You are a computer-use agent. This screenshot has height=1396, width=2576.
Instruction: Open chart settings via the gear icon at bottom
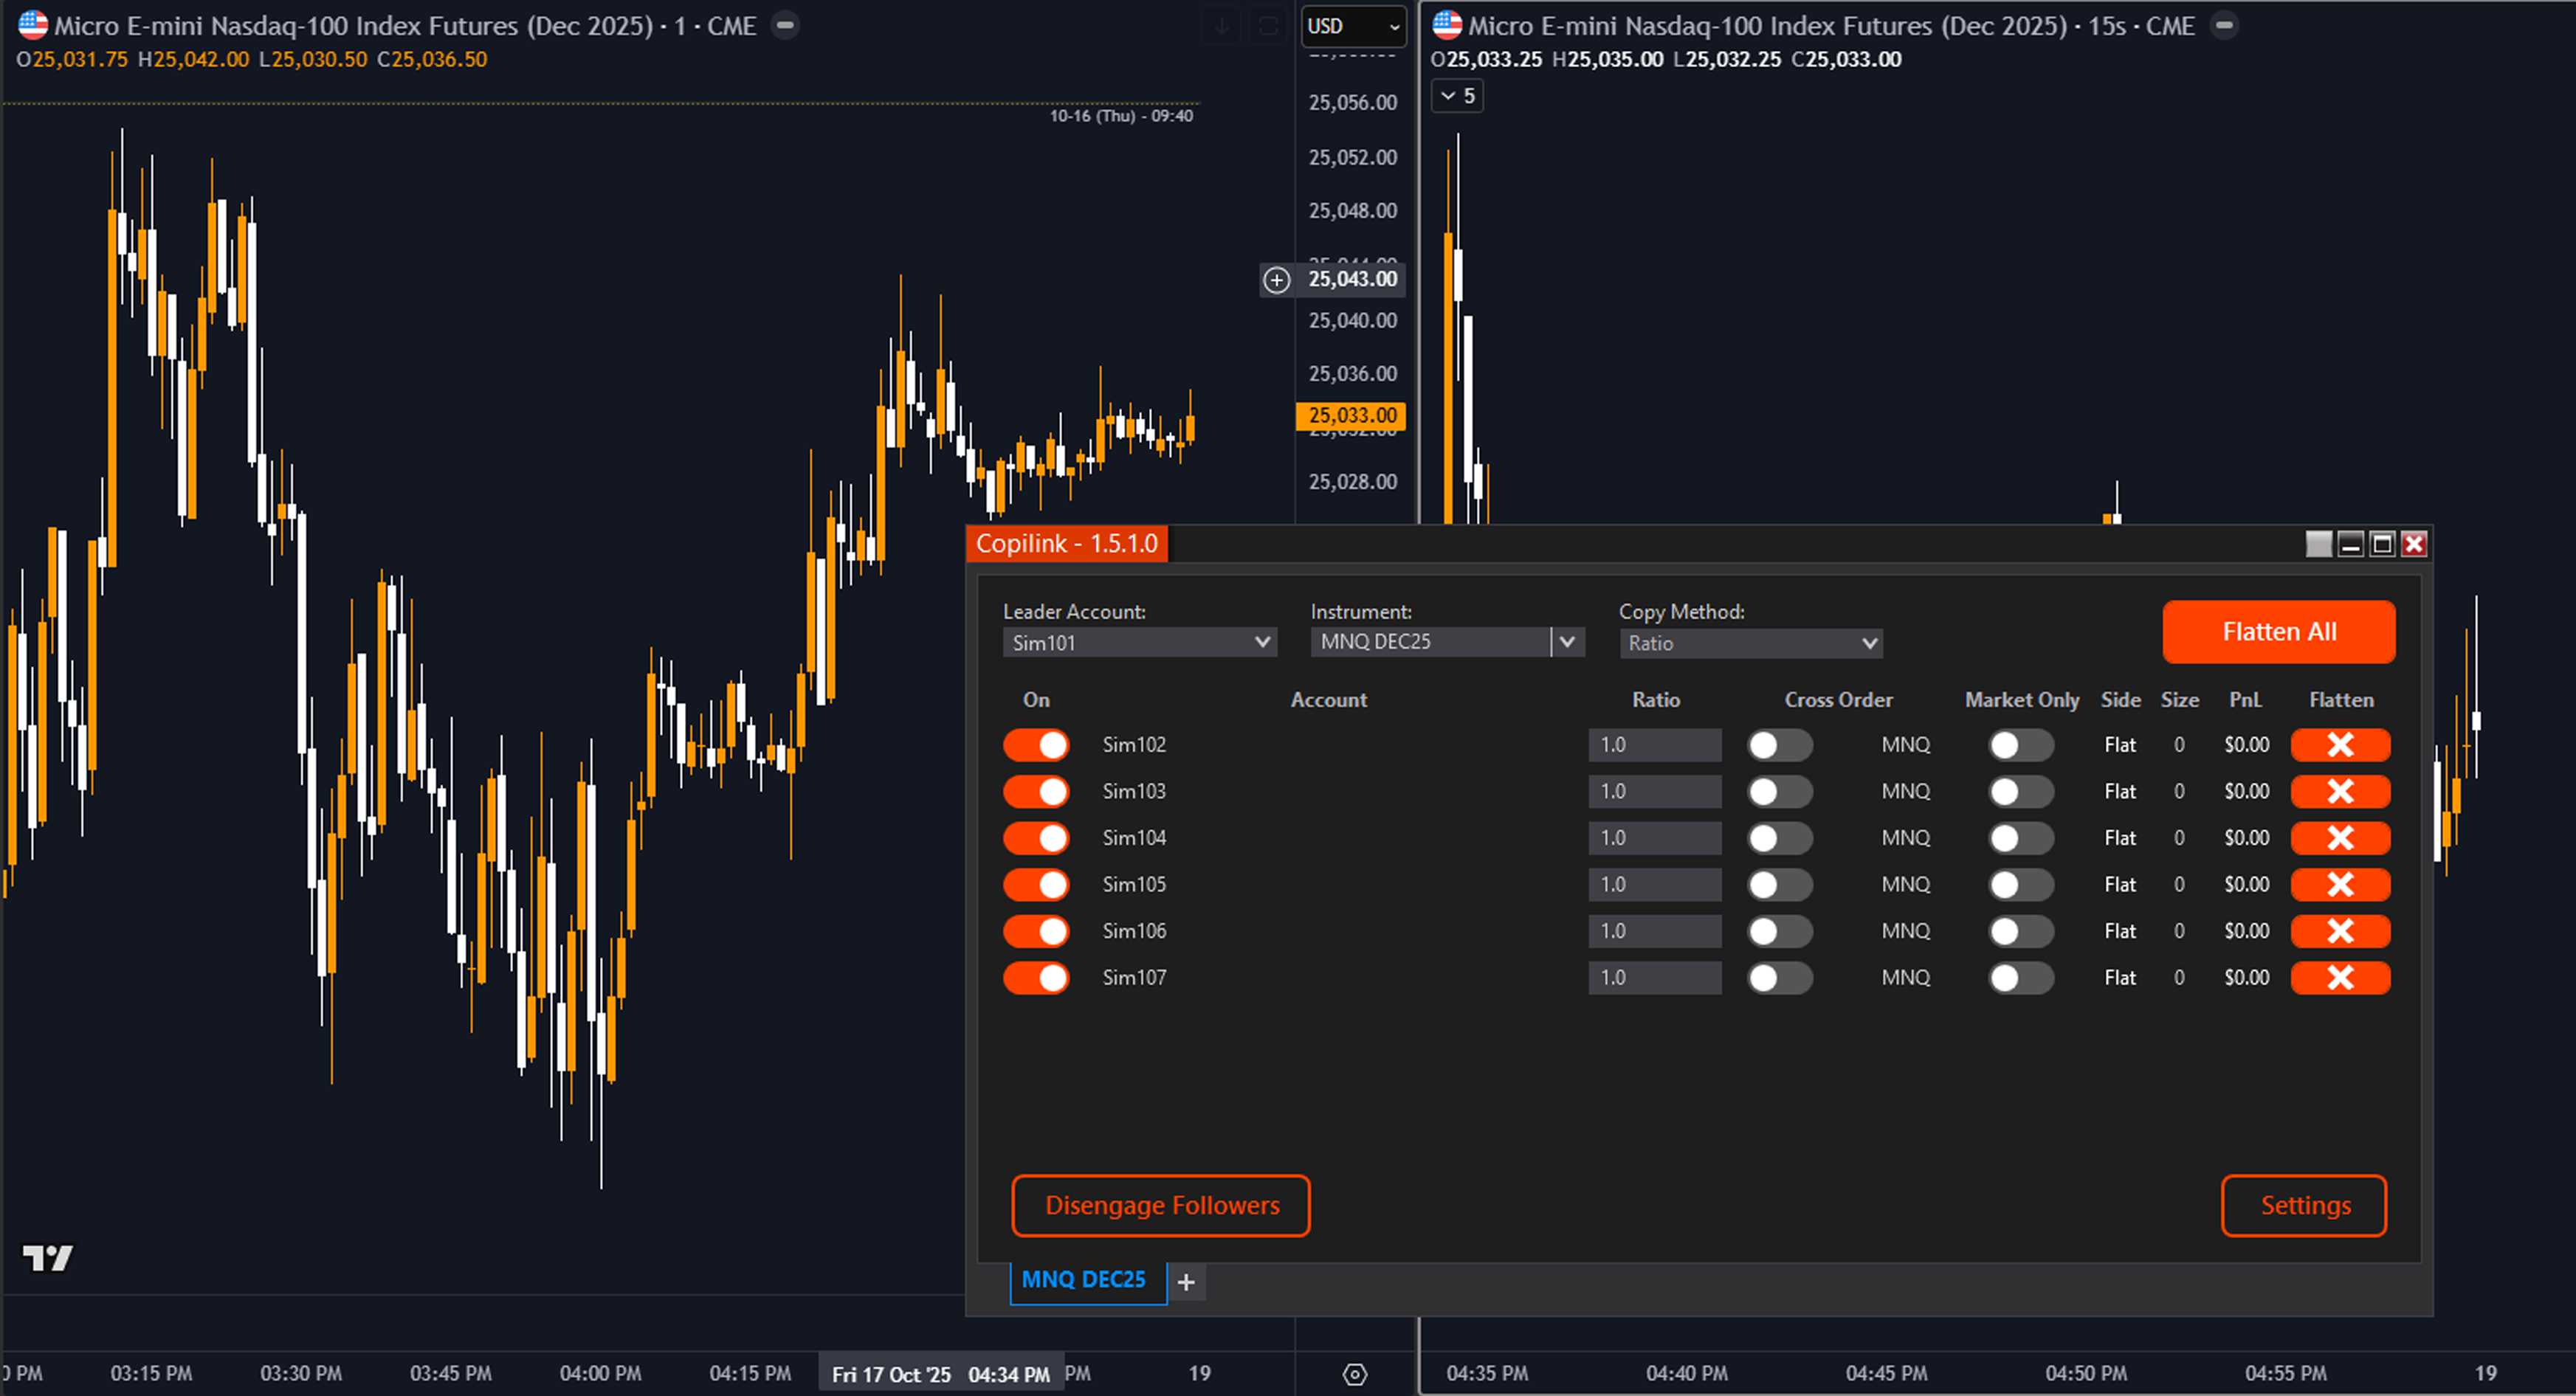click(x=1355, y=1375)
